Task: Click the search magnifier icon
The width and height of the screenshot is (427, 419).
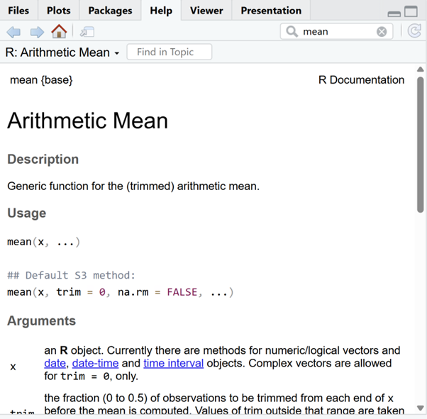Action: click(x=292, y=32)
